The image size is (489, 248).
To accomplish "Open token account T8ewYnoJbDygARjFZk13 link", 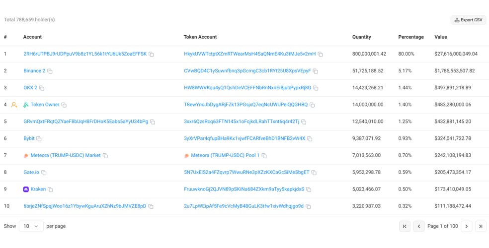I will (x=246, y=105).
